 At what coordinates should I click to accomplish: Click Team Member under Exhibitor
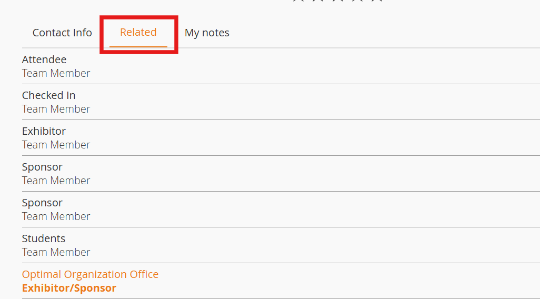[56, 145]
